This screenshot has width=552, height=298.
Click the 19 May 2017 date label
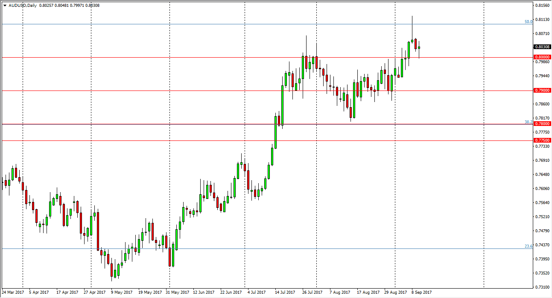tap(151, 292)
